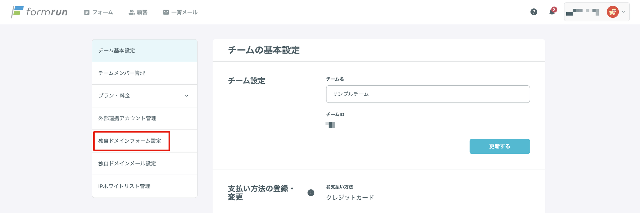640x213 pixels.
Task: Click the 顧客 people icon in the header
Action: [x=132, y=12]
